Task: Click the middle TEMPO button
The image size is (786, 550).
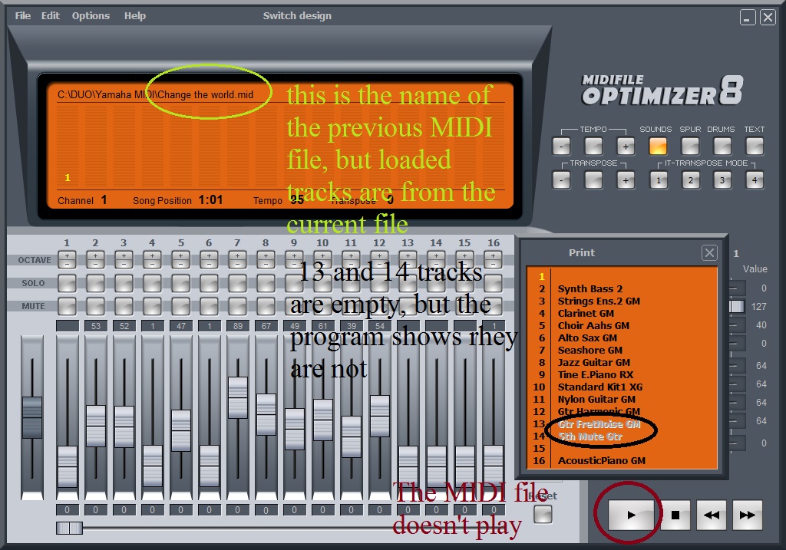Action: 593,147
